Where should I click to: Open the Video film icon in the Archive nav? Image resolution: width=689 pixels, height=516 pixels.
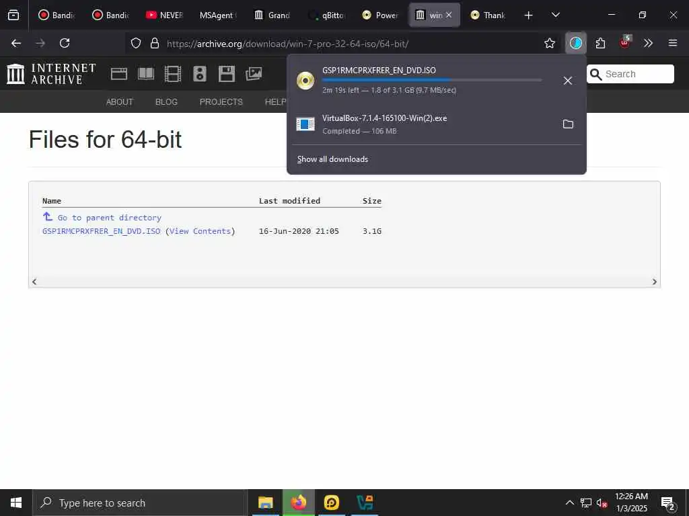[x=173, y=74]
